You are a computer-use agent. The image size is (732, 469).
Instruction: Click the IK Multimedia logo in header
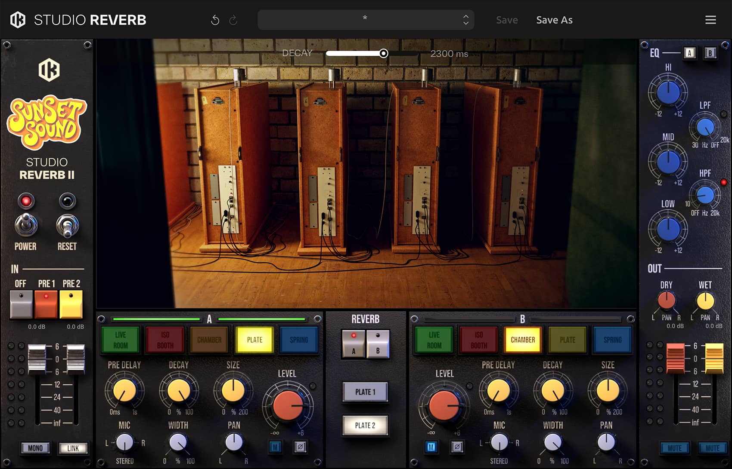coord(18,20)
